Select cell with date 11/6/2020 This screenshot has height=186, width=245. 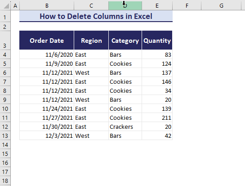coord(47,54)
